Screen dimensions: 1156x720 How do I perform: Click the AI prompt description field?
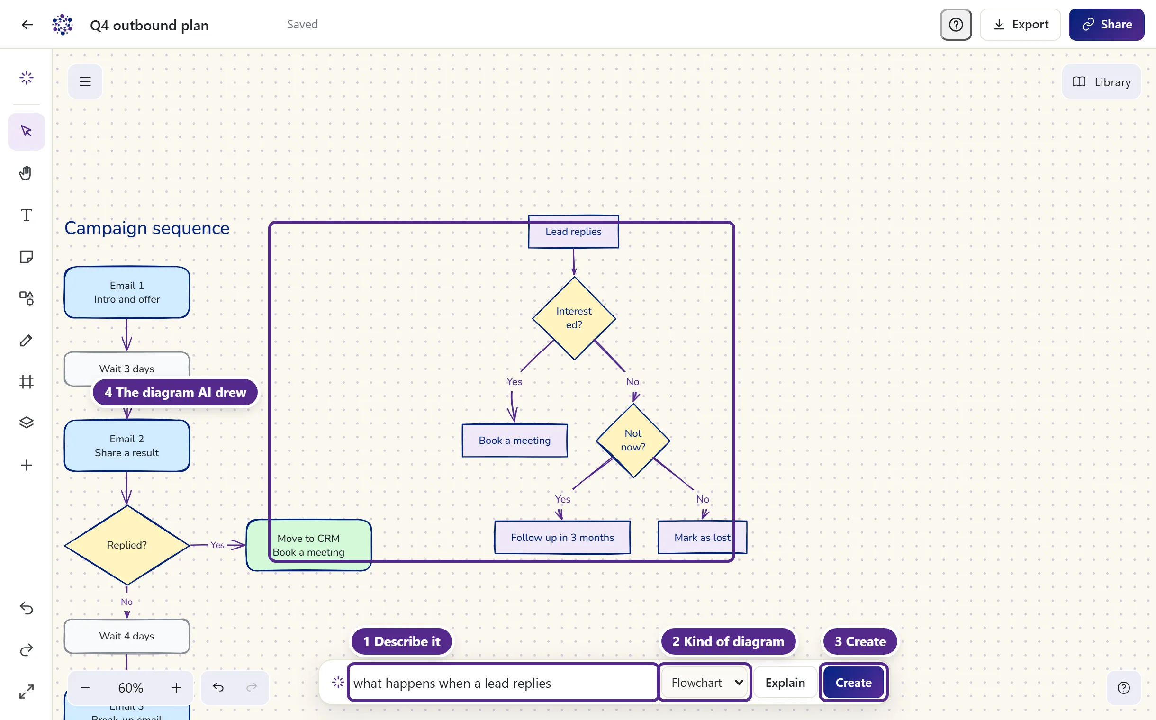tap(503, 683)
